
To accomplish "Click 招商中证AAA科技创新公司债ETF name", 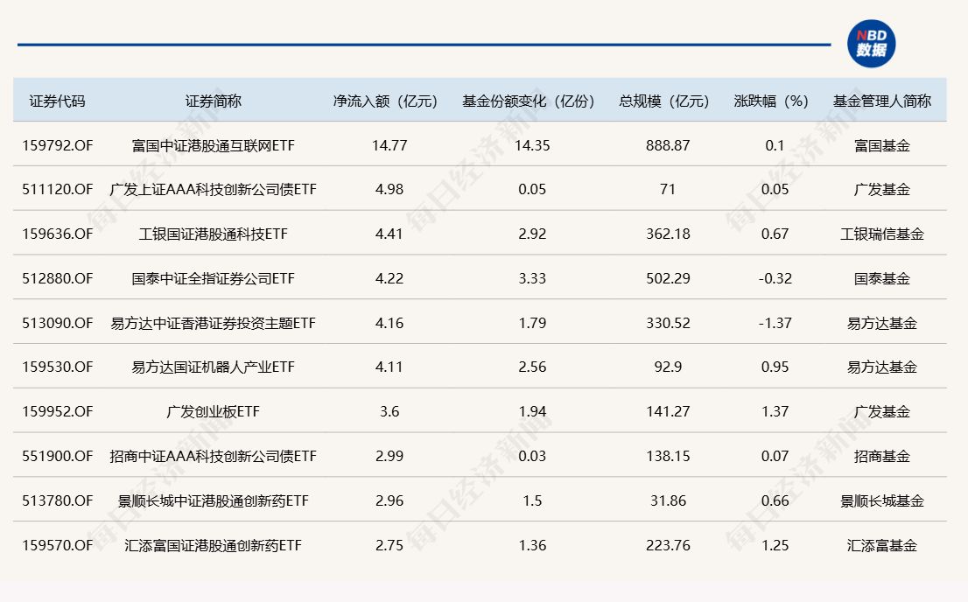I will coord(213,456).
